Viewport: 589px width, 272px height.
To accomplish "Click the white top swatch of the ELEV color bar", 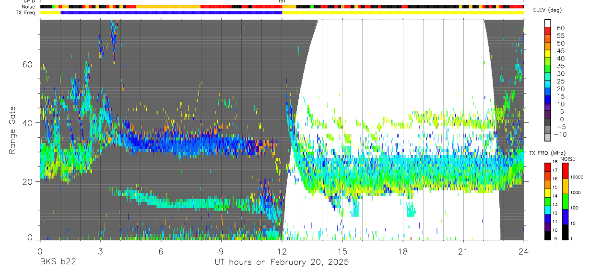I will coord(548,24).
